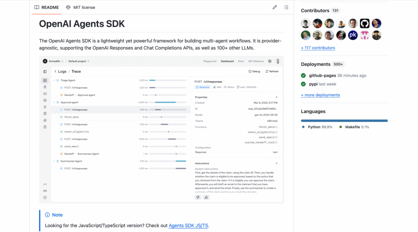The width and height of the screenshot is (418, 232).
Task: Open the pypi deployment link
Action: coord(313,84)
